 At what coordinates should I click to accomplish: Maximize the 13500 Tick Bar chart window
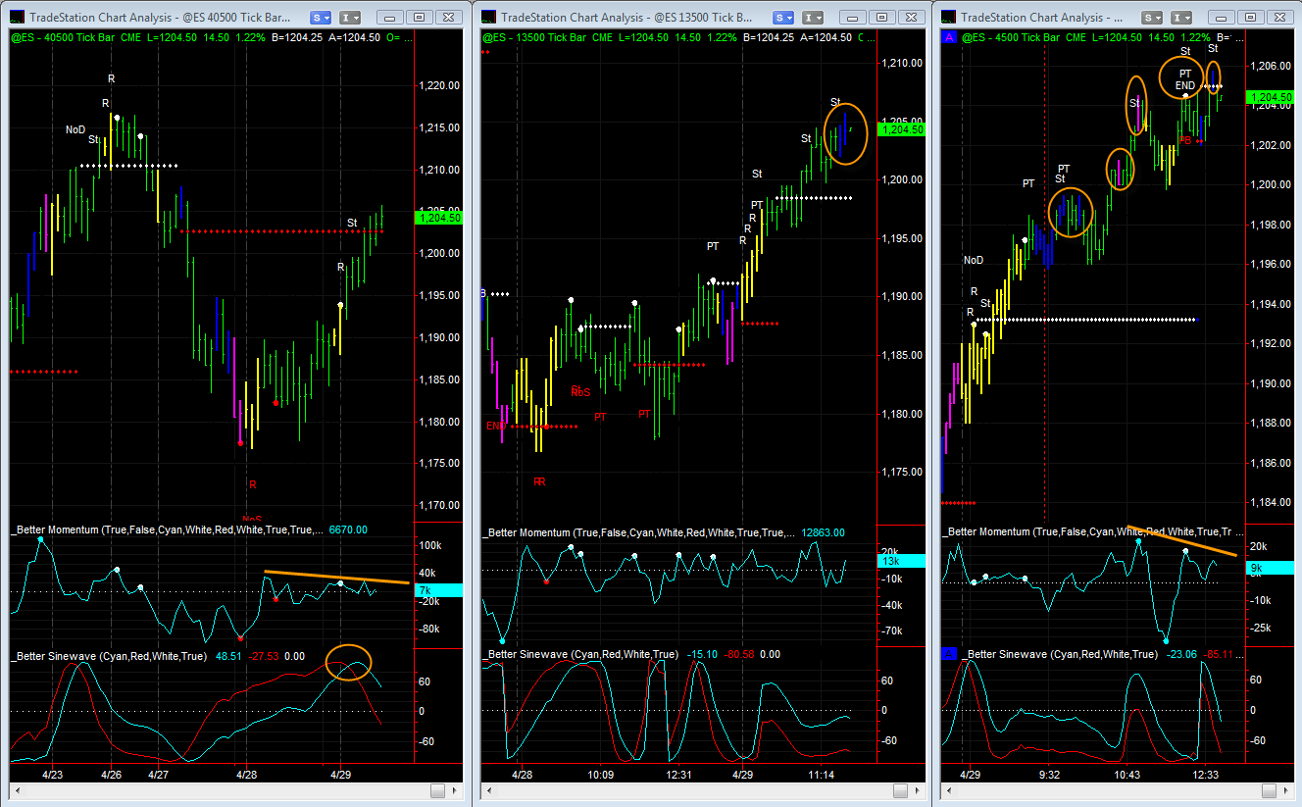881,18
